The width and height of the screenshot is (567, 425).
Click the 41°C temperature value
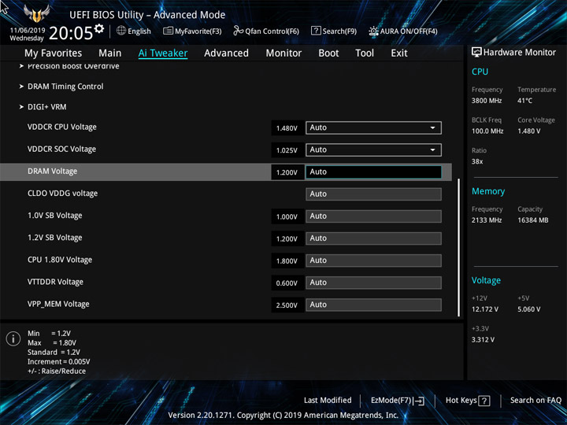pos(524,101)
